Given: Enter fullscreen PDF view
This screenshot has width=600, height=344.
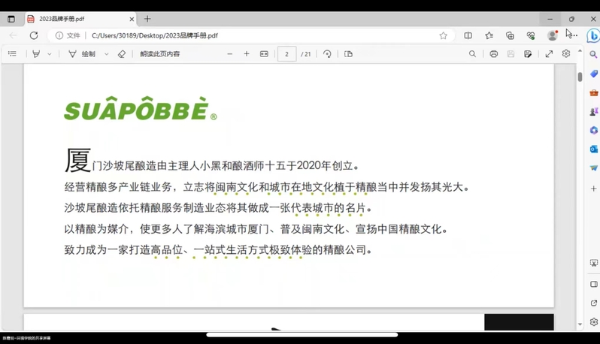Looking at the screenshot, I should 549,54.
